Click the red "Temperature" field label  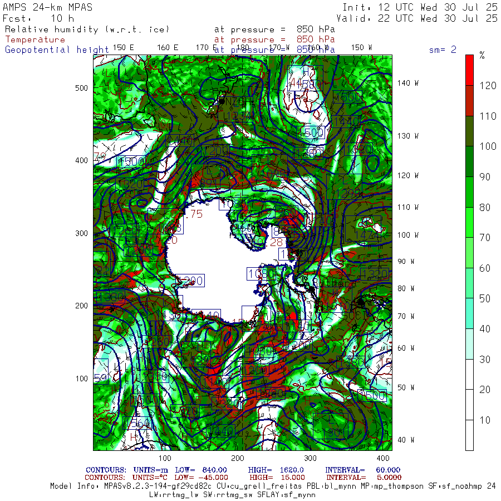(35, 40)
